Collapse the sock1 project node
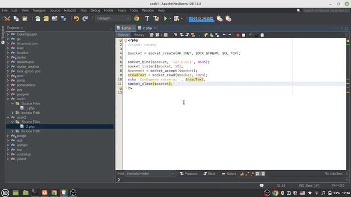 (8, 99)
